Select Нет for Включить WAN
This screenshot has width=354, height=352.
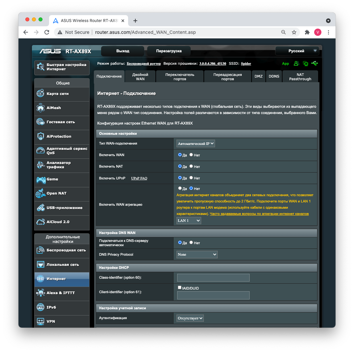pos(191,155)
